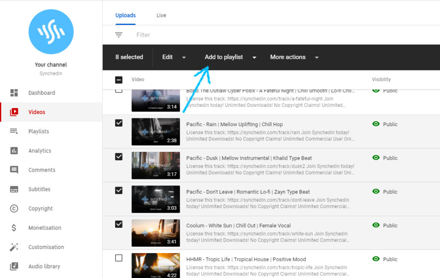Open Analytics from the sidebar
The image size is (440, 278).
pyautogui.click(x=40, y=151)
